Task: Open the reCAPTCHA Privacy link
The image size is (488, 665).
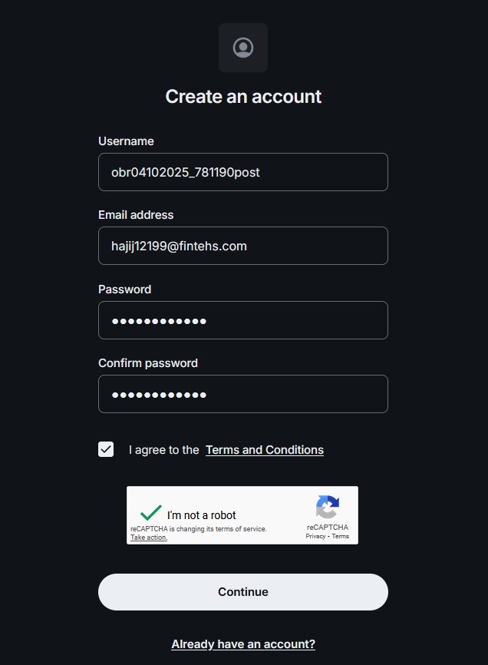Action: point(315,536)
